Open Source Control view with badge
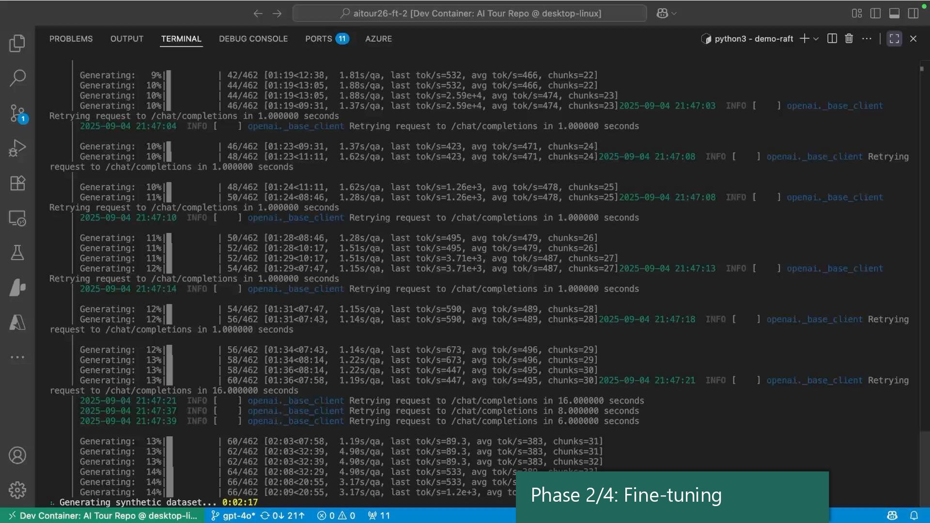This screenshot has height=523, width=930. 17,113
